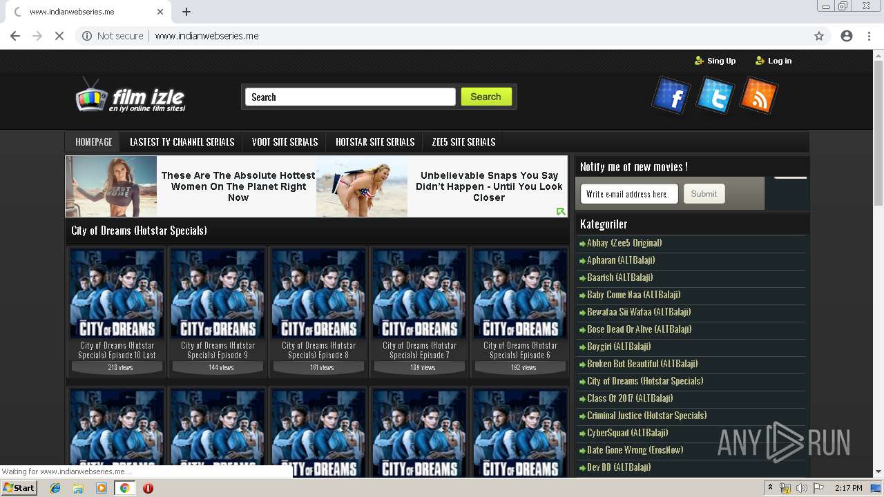Open VOOT SITE SERIALS menu
Image resolution: width=884 pixels, height=497 pixels.
click(x=285, y=142)
